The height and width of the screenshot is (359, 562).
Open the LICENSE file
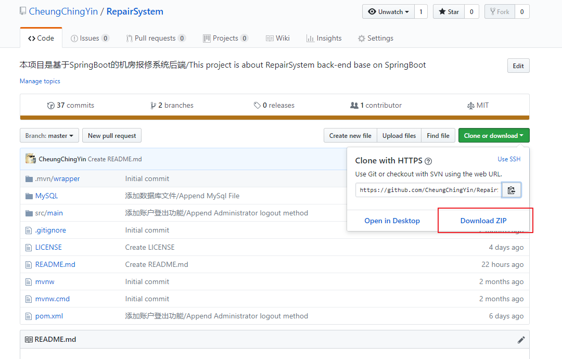coord(48,248)
